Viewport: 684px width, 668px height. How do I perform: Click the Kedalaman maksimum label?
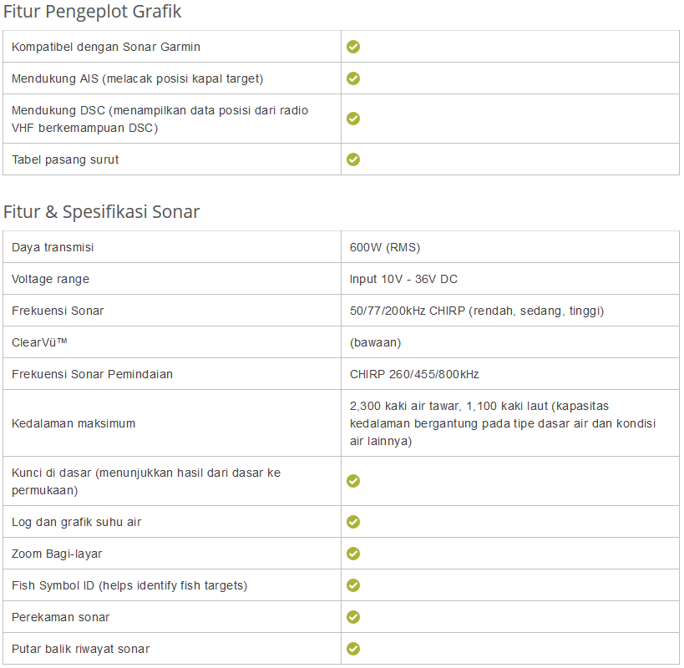pos(73,423)
